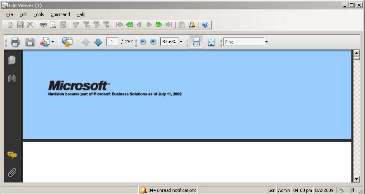
Task: Click the globe web conference icon
Action: (x=67, y=42)
